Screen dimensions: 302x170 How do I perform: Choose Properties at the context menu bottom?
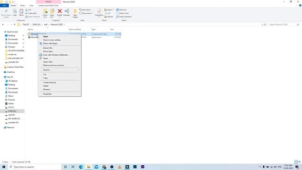coord(47,94)
